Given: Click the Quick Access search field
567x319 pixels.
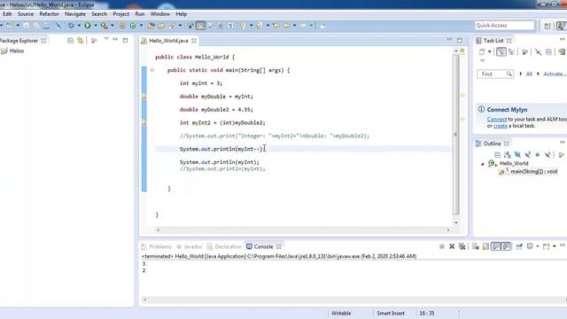Looking at the screenshot, I should pos(504,26).
